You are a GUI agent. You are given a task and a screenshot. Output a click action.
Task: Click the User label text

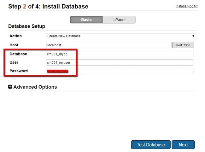(14, 62)
